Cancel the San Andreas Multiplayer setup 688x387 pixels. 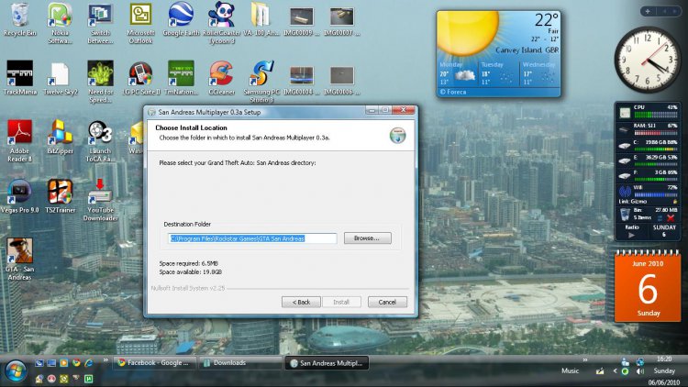pyautogui.click(x=387, y=302)
